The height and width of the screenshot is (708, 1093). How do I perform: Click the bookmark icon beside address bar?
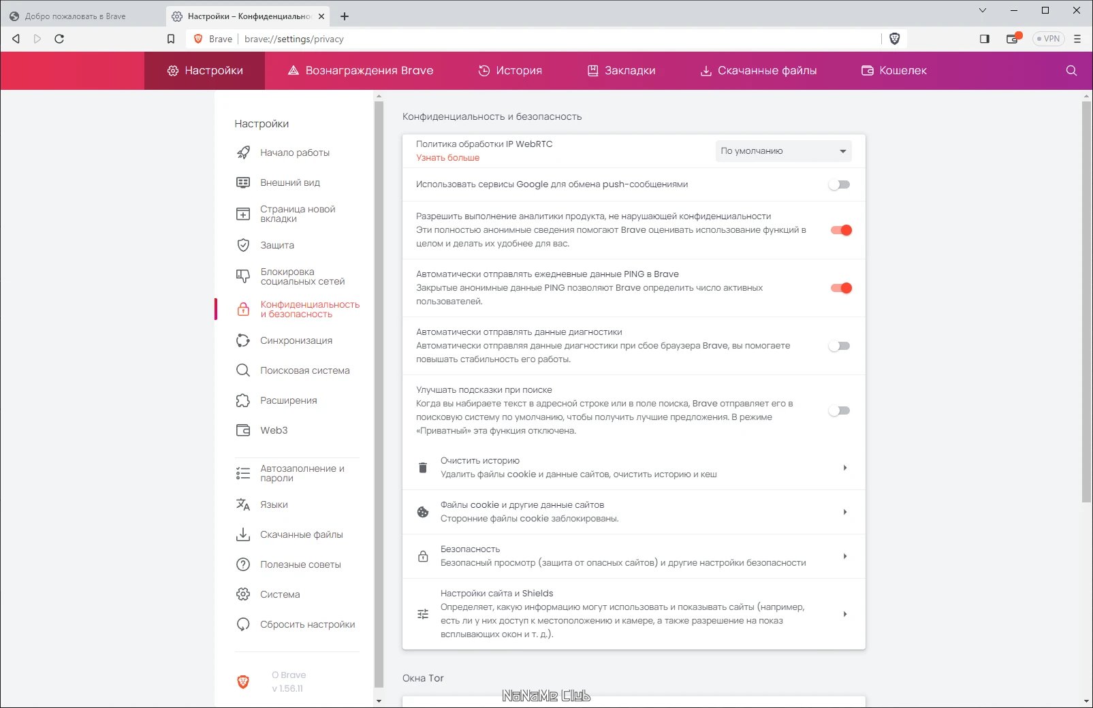tap(171, 39)
